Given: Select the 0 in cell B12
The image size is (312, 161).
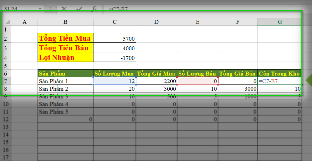Looking at the screenshot, I should click(x=66, y=119).
